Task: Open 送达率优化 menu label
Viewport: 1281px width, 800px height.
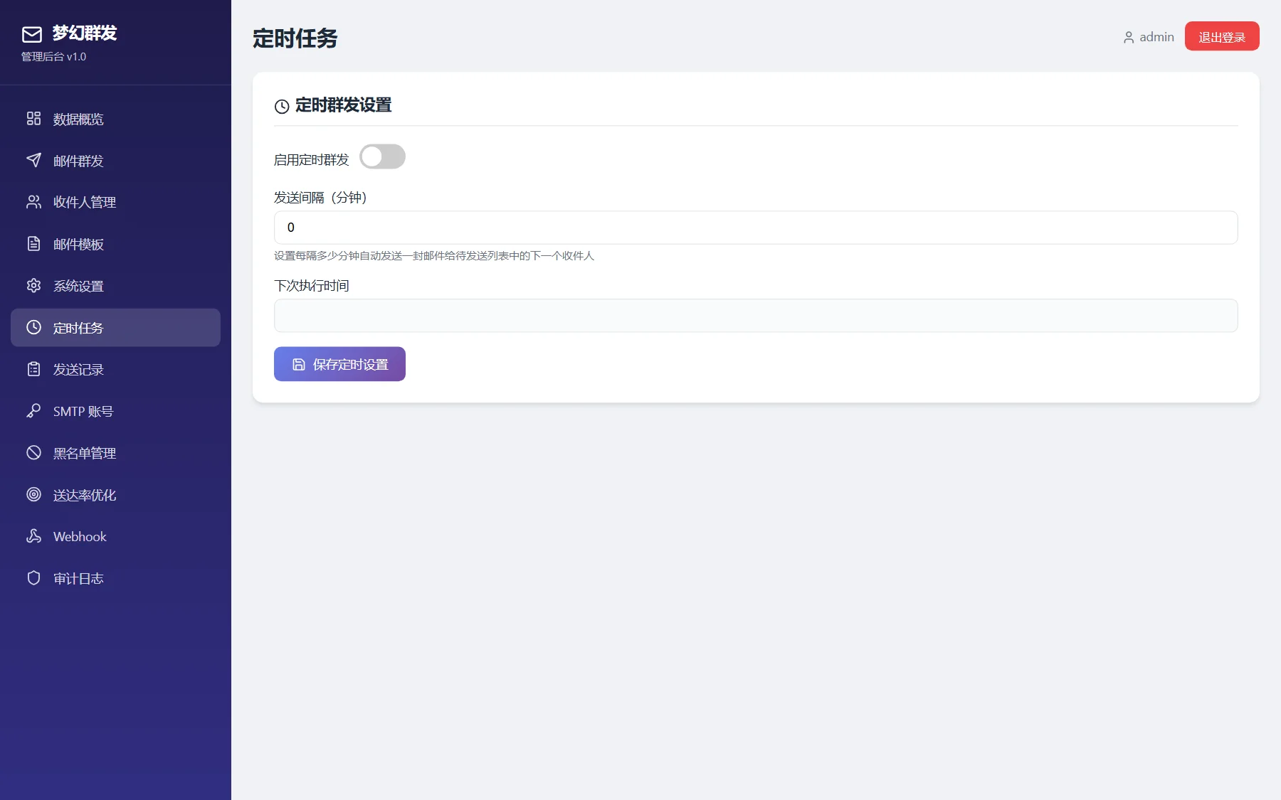Action: [85, 496]
